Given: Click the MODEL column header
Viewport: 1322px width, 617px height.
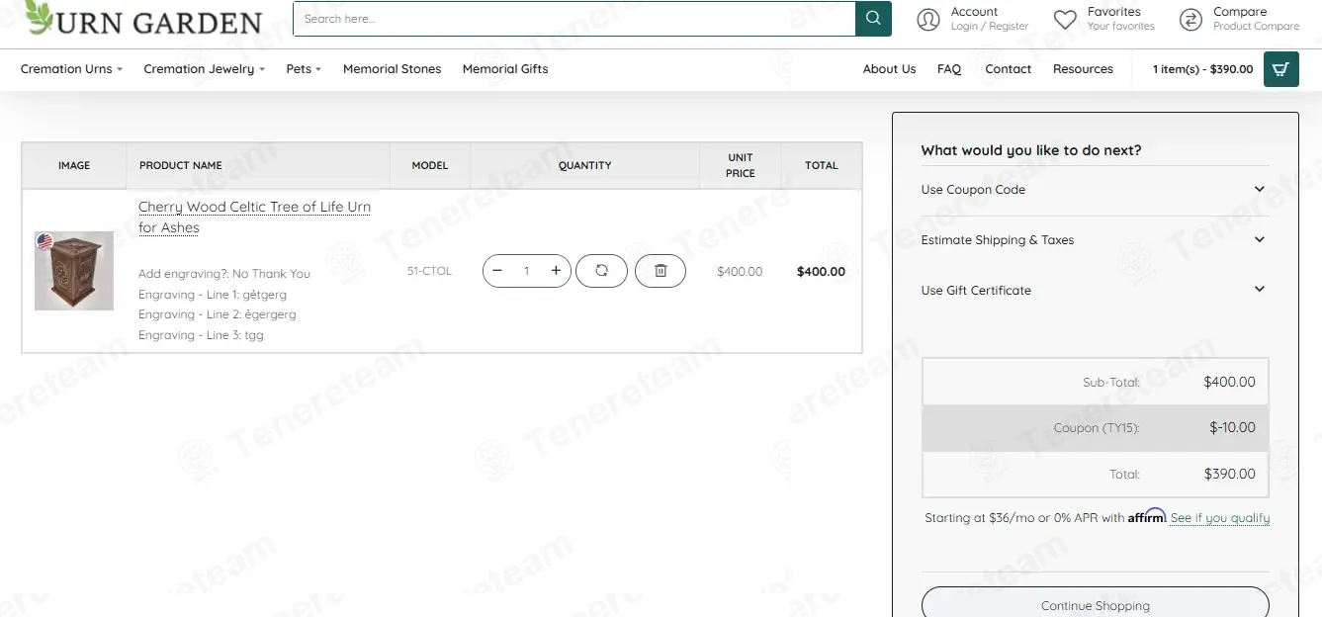Looking at the screenshot, I should pos(430,165).
